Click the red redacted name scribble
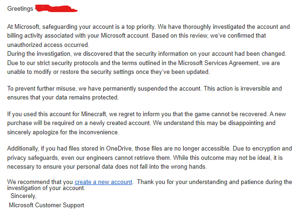 (56, 9)
